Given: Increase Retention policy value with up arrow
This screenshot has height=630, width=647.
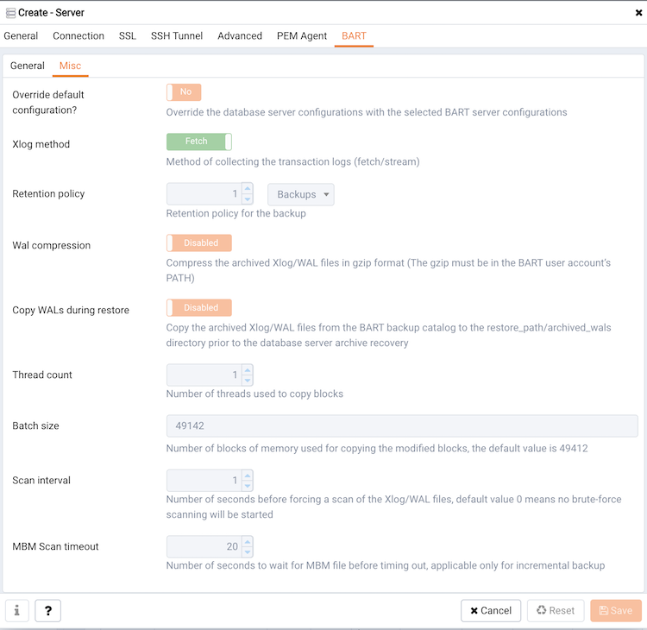Looking at the screenshot, I should pos(248,188).
